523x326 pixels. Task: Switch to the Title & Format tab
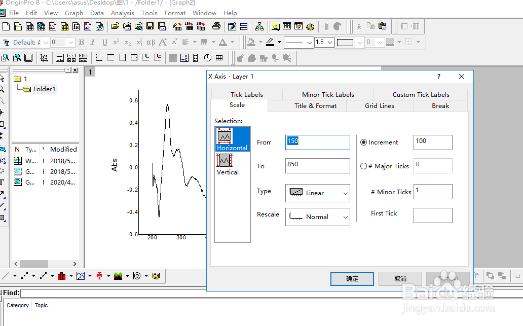(x=316, y=106)
